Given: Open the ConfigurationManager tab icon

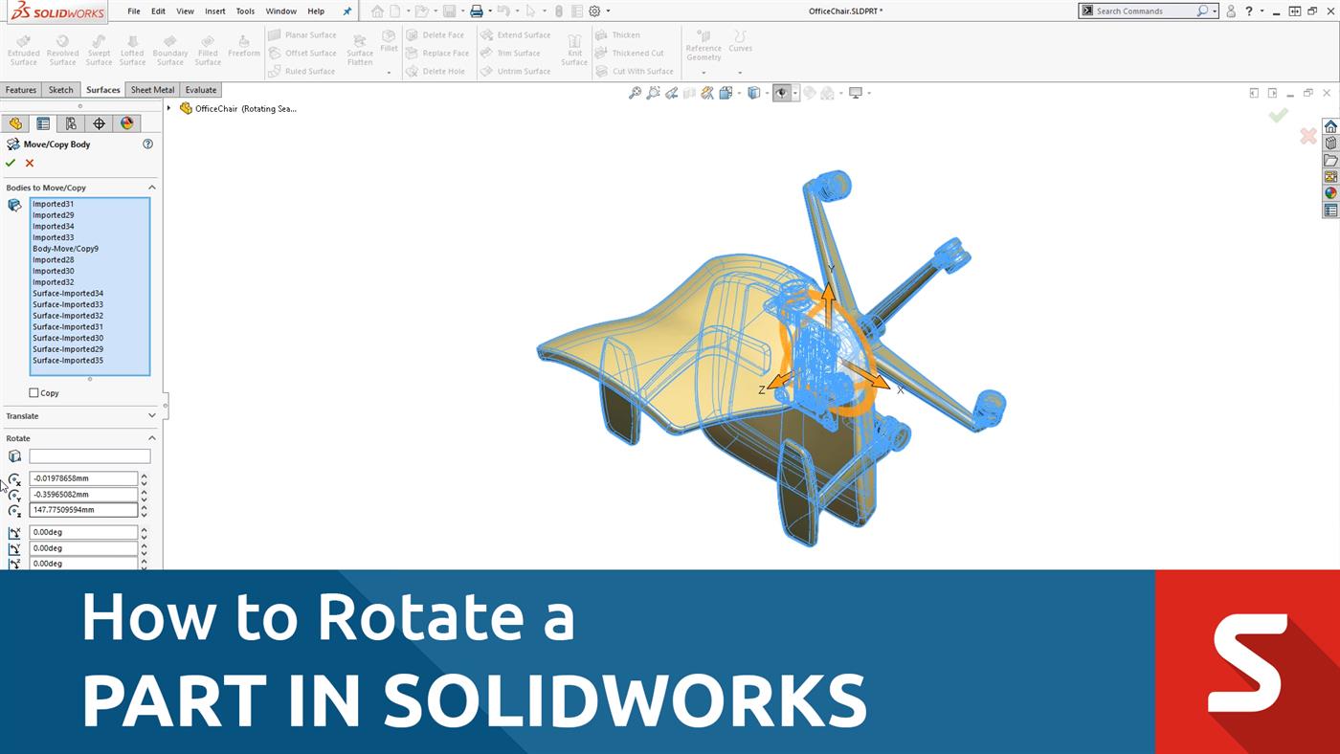Looking at the screenshot, I should [71, 123].
